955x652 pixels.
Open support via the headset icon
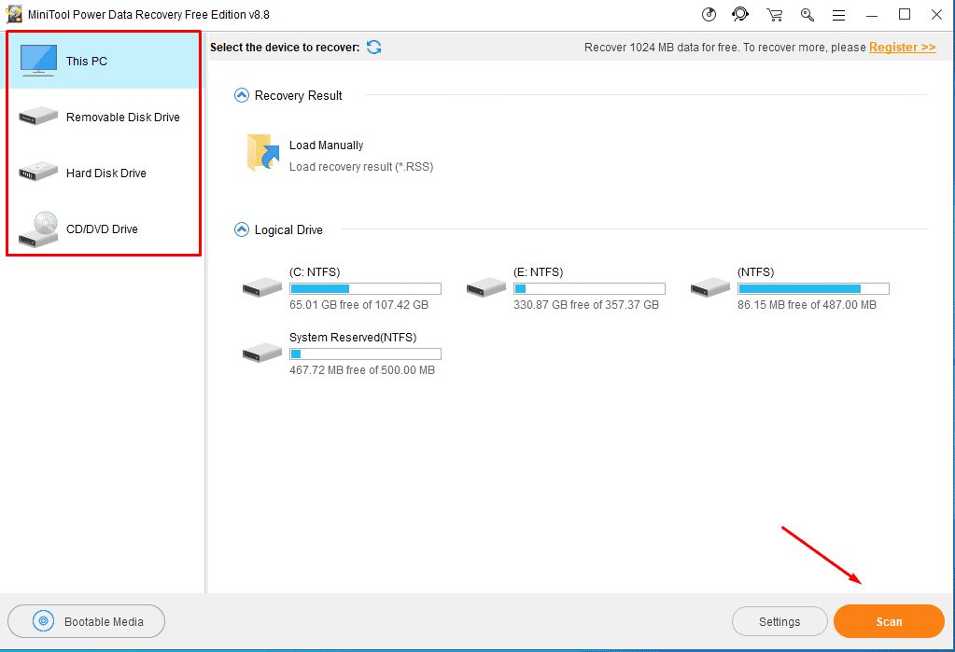[x=740, y=15]
